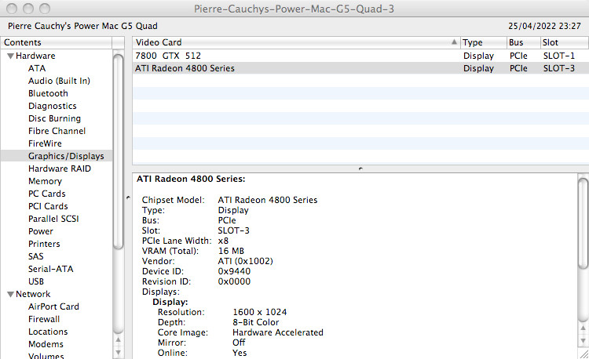This screenshot has height=359, width=589.
Task: Sort by the Video Card column header
Action: 296,42
